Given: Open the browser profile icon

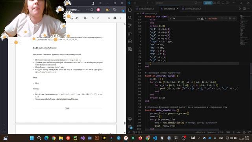Looking at the screenshot, I should (93, 3).
